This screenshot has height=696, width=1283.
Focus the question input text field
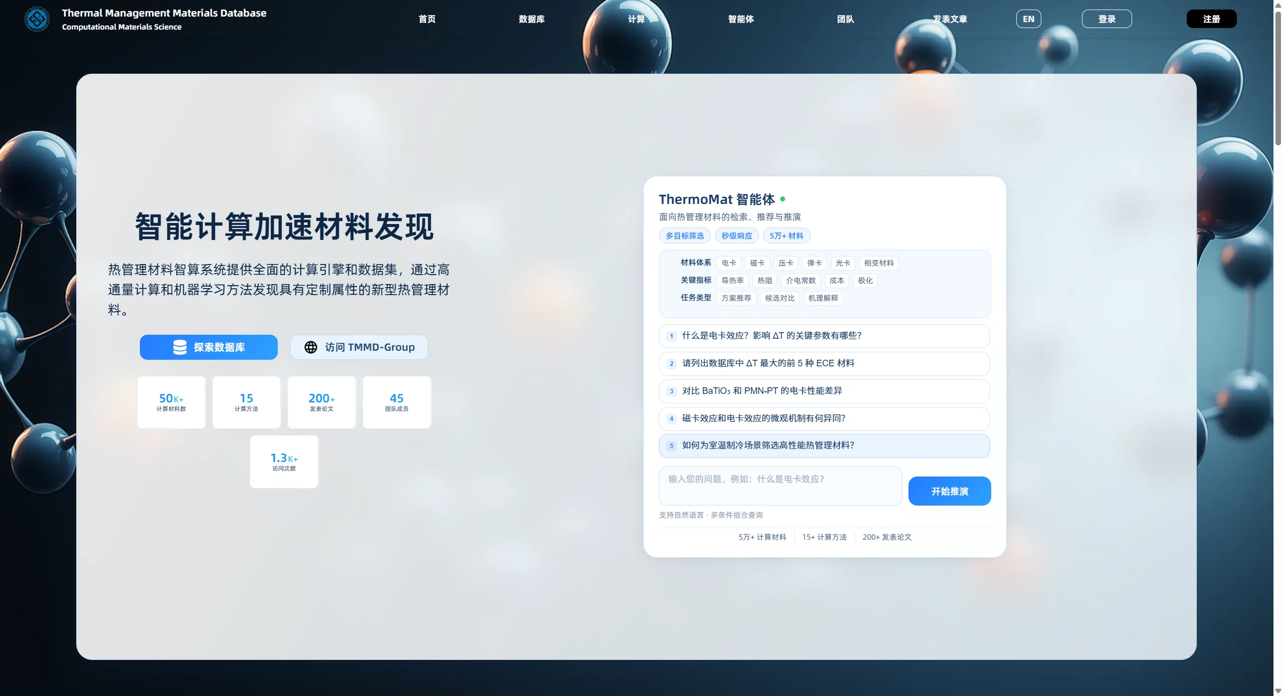click(x=780, y=486)
